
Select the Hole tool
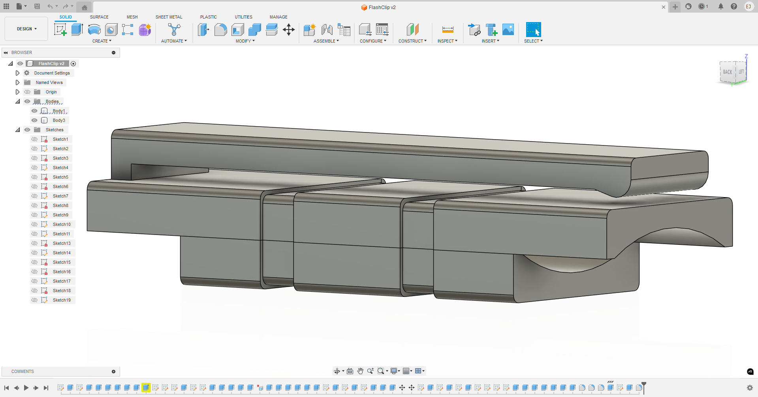tap(111, 30)
